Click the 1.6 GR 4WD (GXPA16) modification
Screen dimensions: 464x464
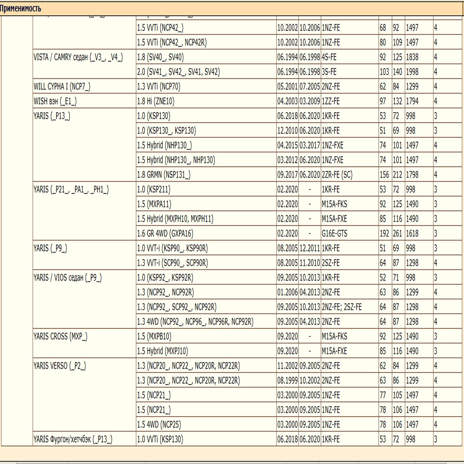165,234
